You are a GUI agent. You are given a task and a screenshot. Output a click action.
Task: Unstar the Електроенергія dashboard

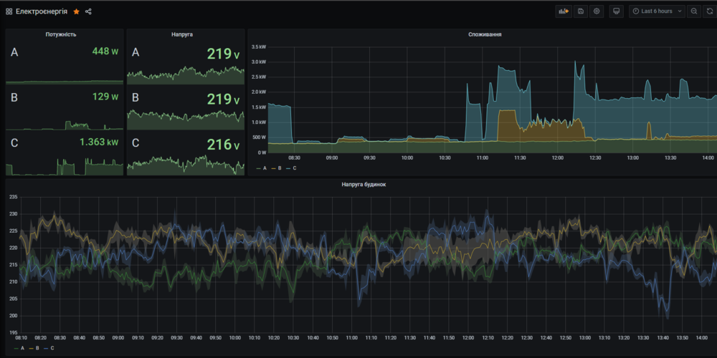tap(76, 11)
